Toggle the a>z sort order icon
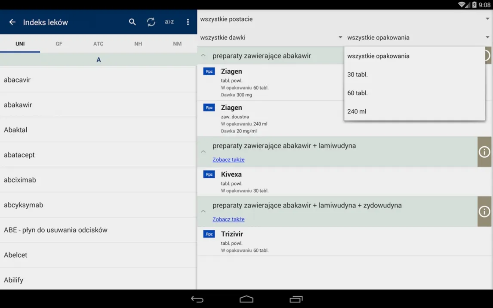 pyautogui.click(x=169, y=22)
